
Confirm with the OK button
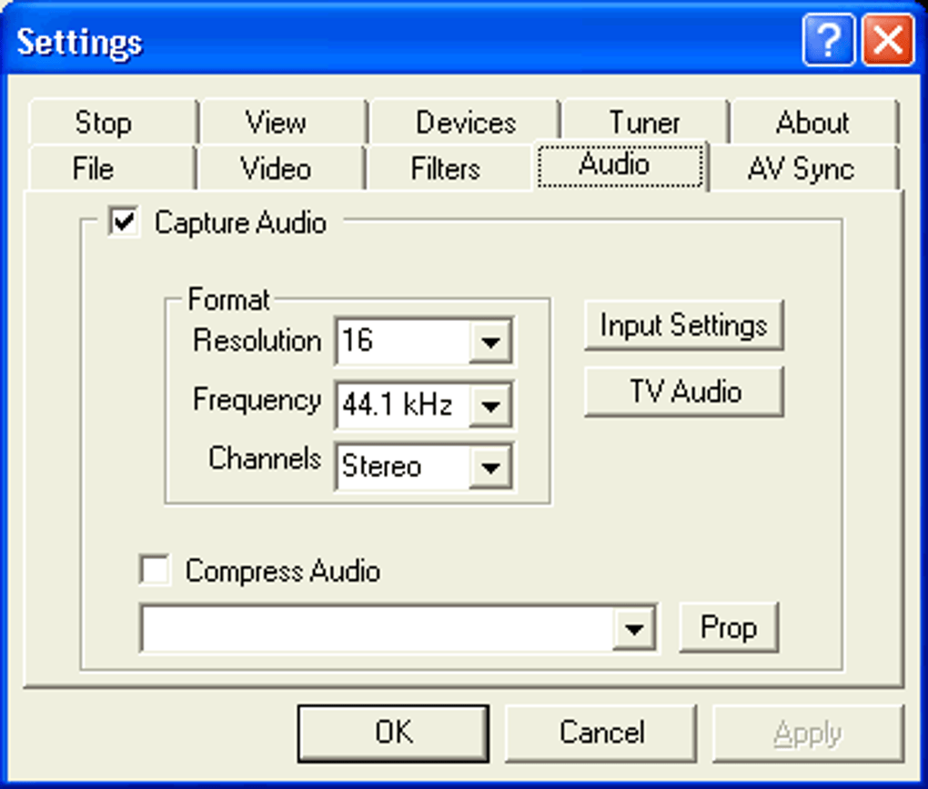coord(394,733)
